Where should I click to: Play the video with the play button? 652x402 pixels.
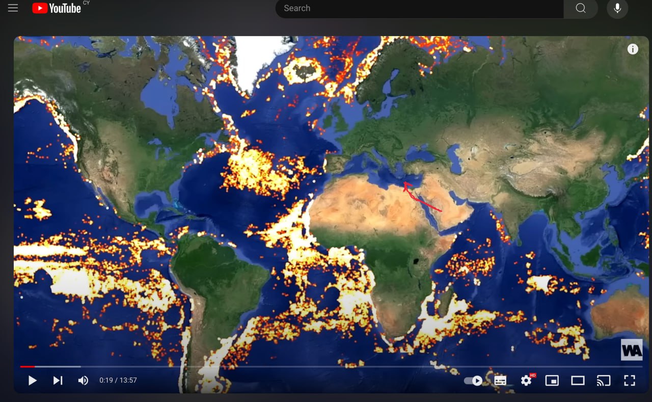[32, 380]
